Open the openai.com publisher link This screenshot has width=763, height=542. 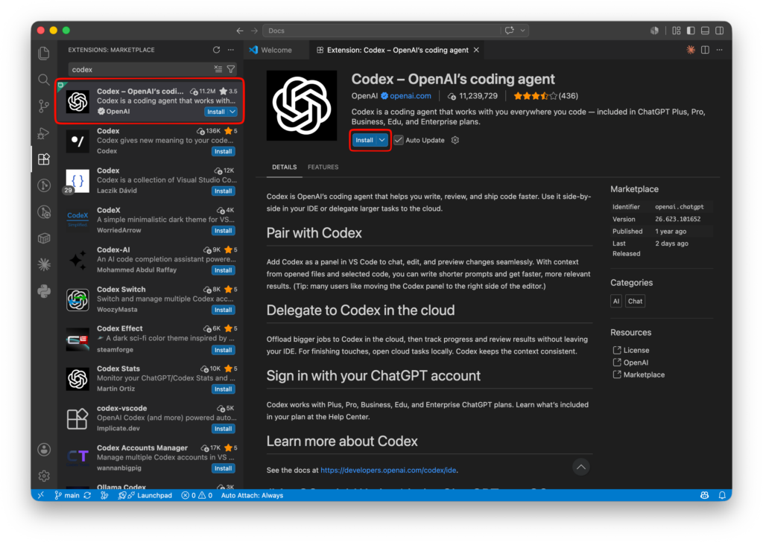[x=411, y=96]
